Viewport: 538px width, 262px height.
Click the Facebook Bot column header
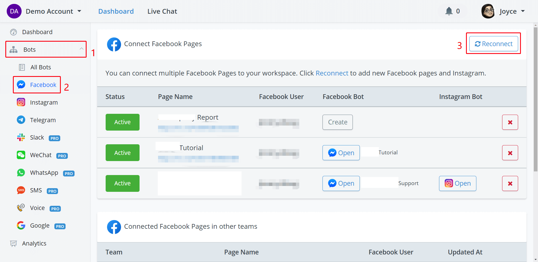343,97
